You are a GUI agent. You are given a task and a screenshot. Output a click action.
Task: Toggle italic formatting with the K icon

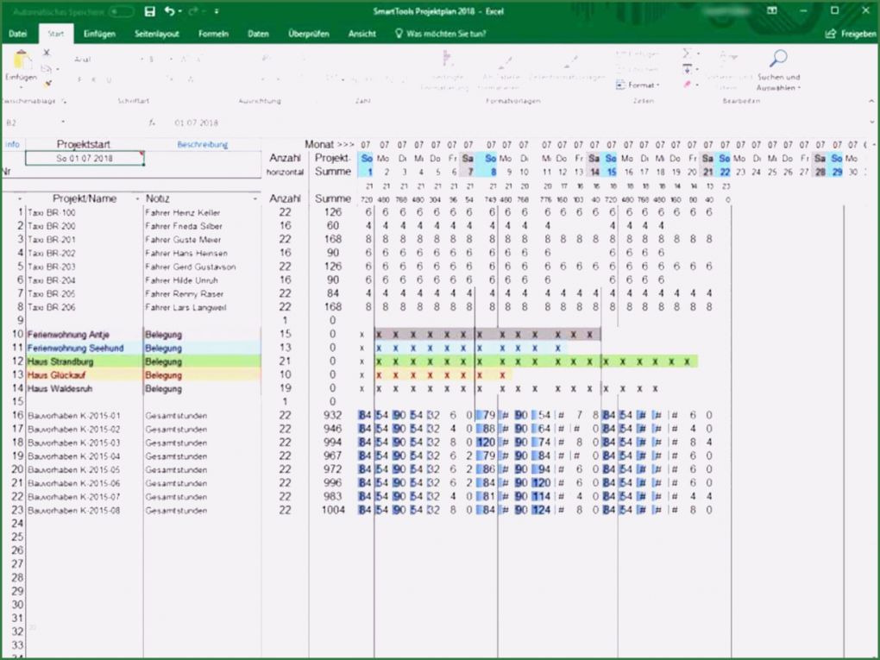coord(93,79)
